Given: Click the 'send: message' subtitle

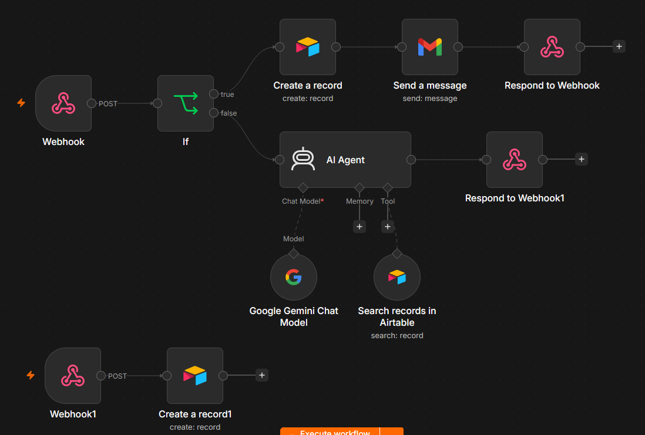Looking at the screenshot, I should 430,98.
